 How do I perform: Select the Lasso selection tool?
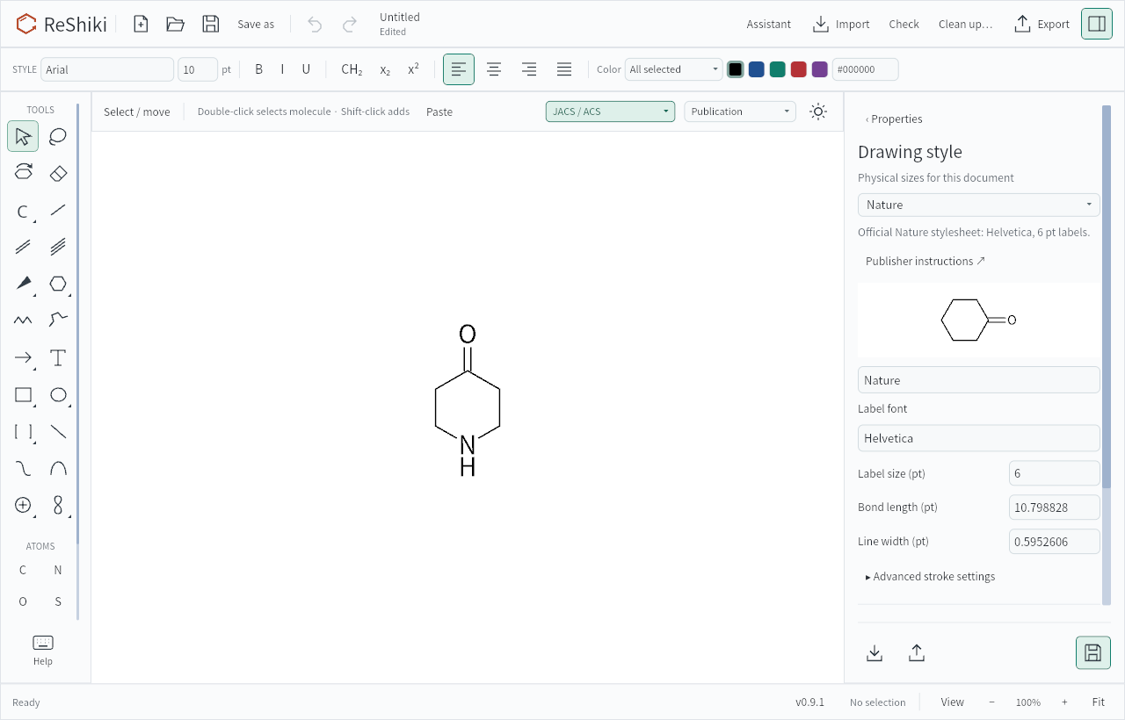[x=58, y=136]
